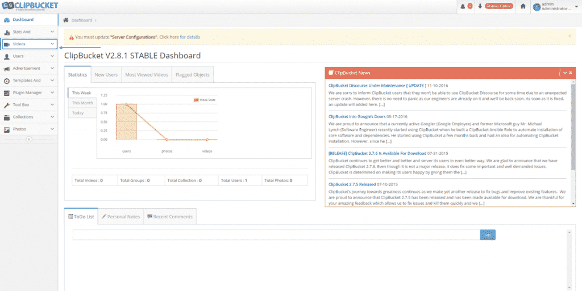This screenshot has width=582, height=291.
Task: Click the download arrow icon in header
Action: (480, 6)
